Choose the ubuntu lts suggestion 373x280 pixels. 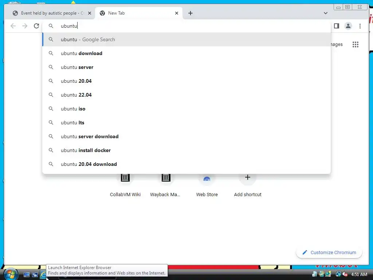[x=186, y=122]
